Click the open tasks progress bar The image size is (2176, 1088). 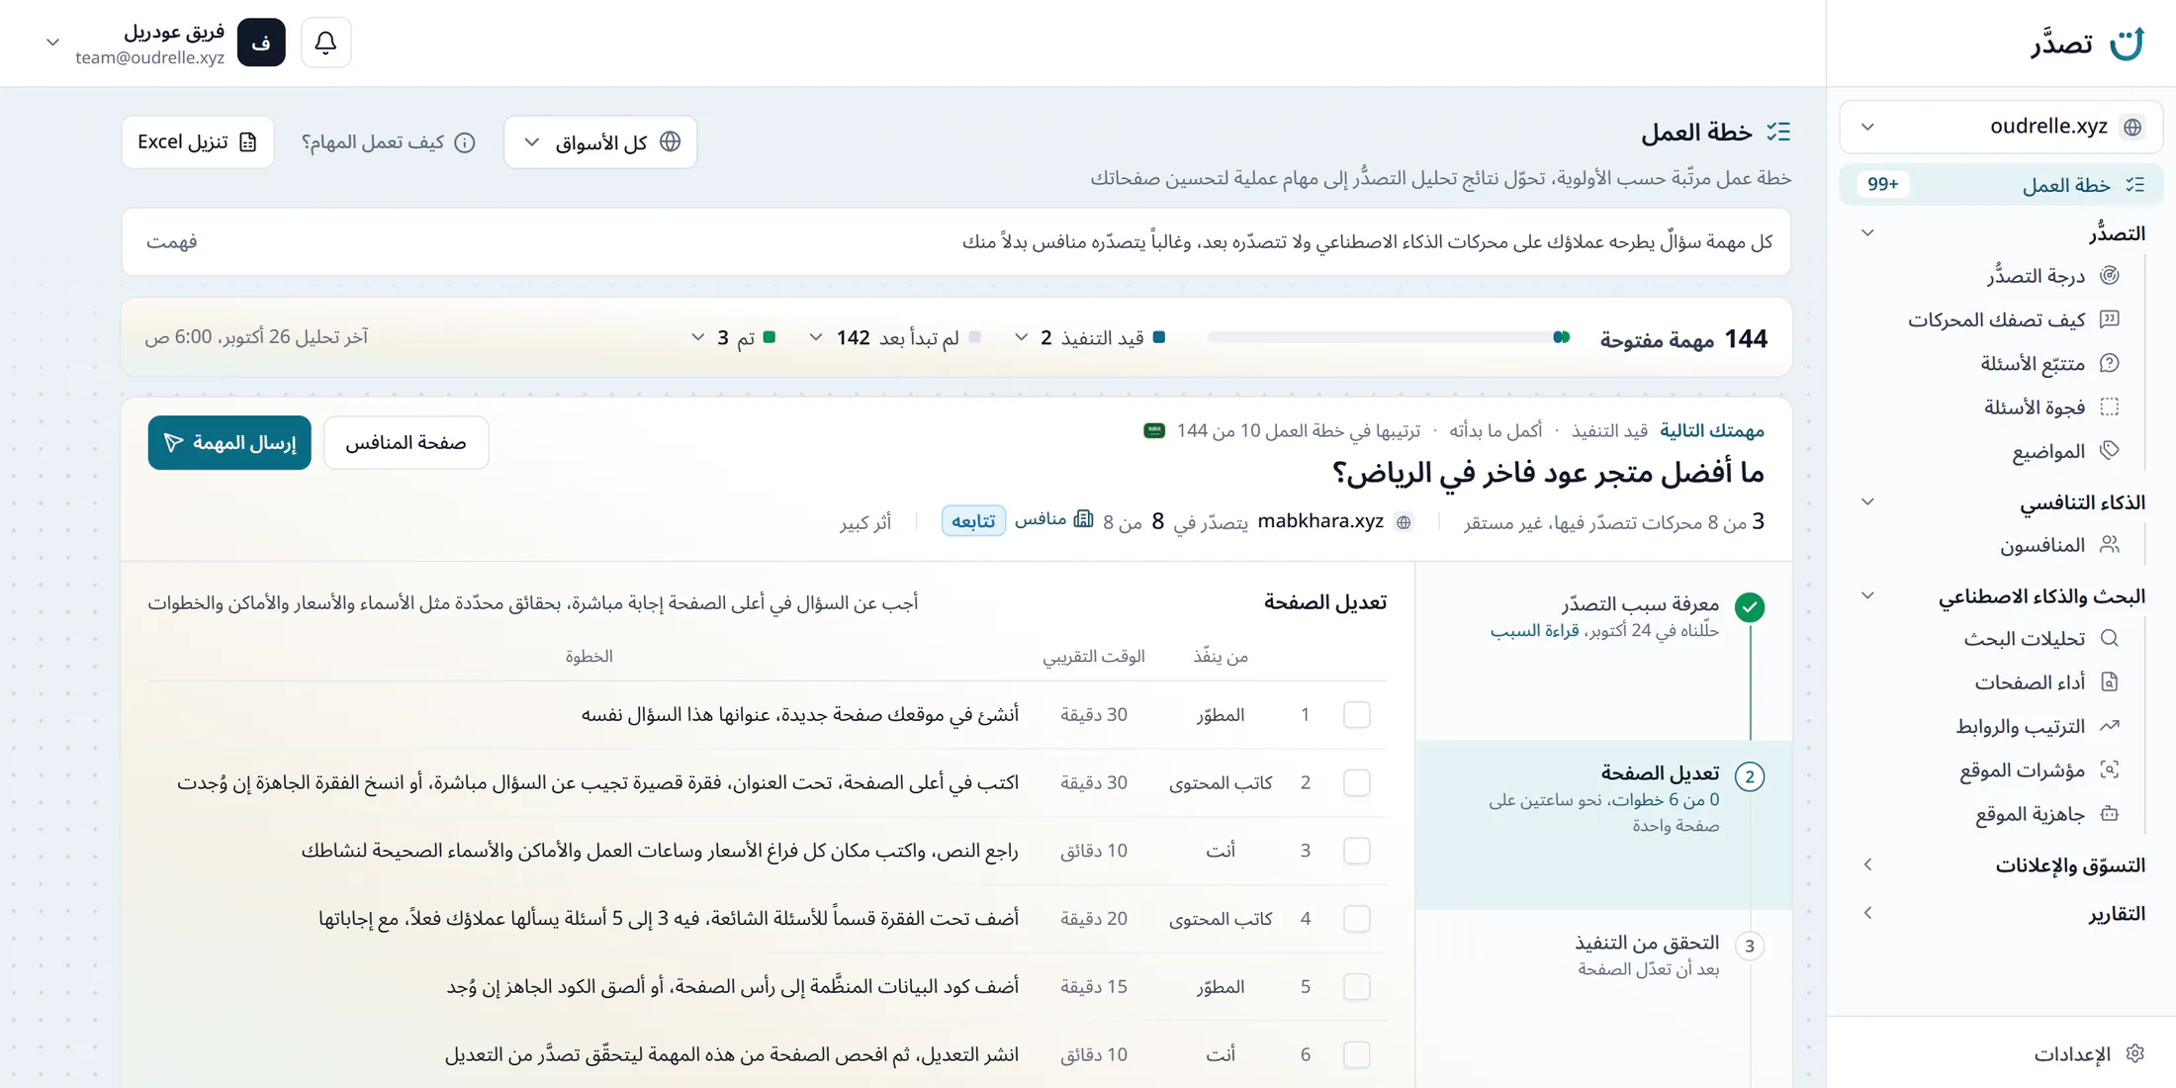click(x=1389, y=338)
